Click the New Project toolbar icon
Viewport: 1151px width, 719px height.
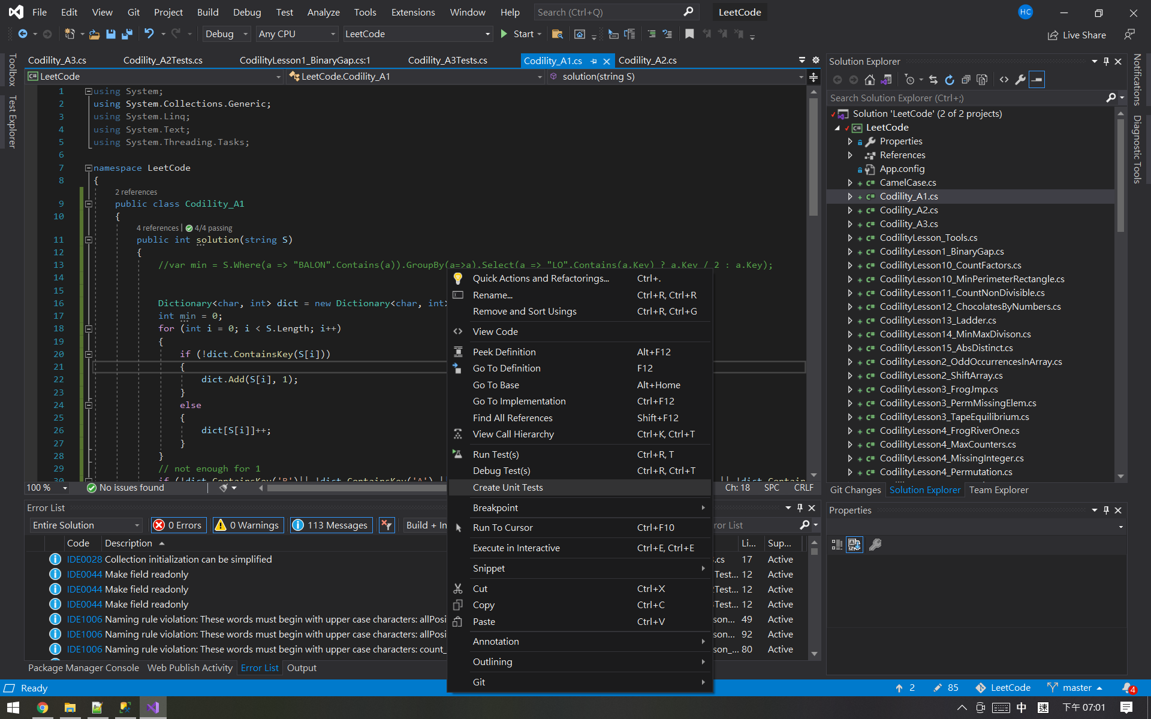pyautogui.click(x=70, y=34)
